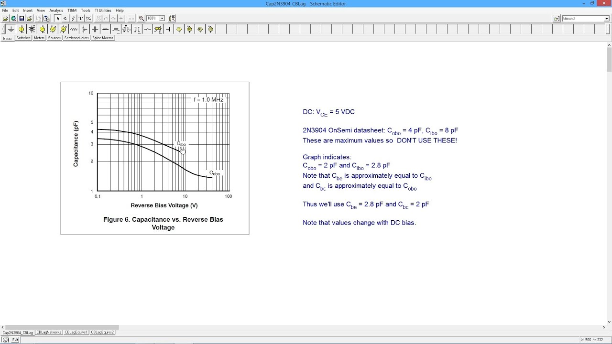Open the Edit menu
This screenshot has width=612, height=344.
click(16, 11)
